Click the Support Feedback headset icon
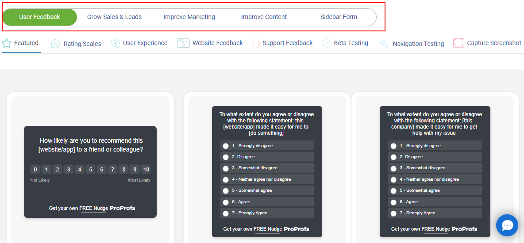Viewport: 524px width, 243px height. click(x=256, y=43)
